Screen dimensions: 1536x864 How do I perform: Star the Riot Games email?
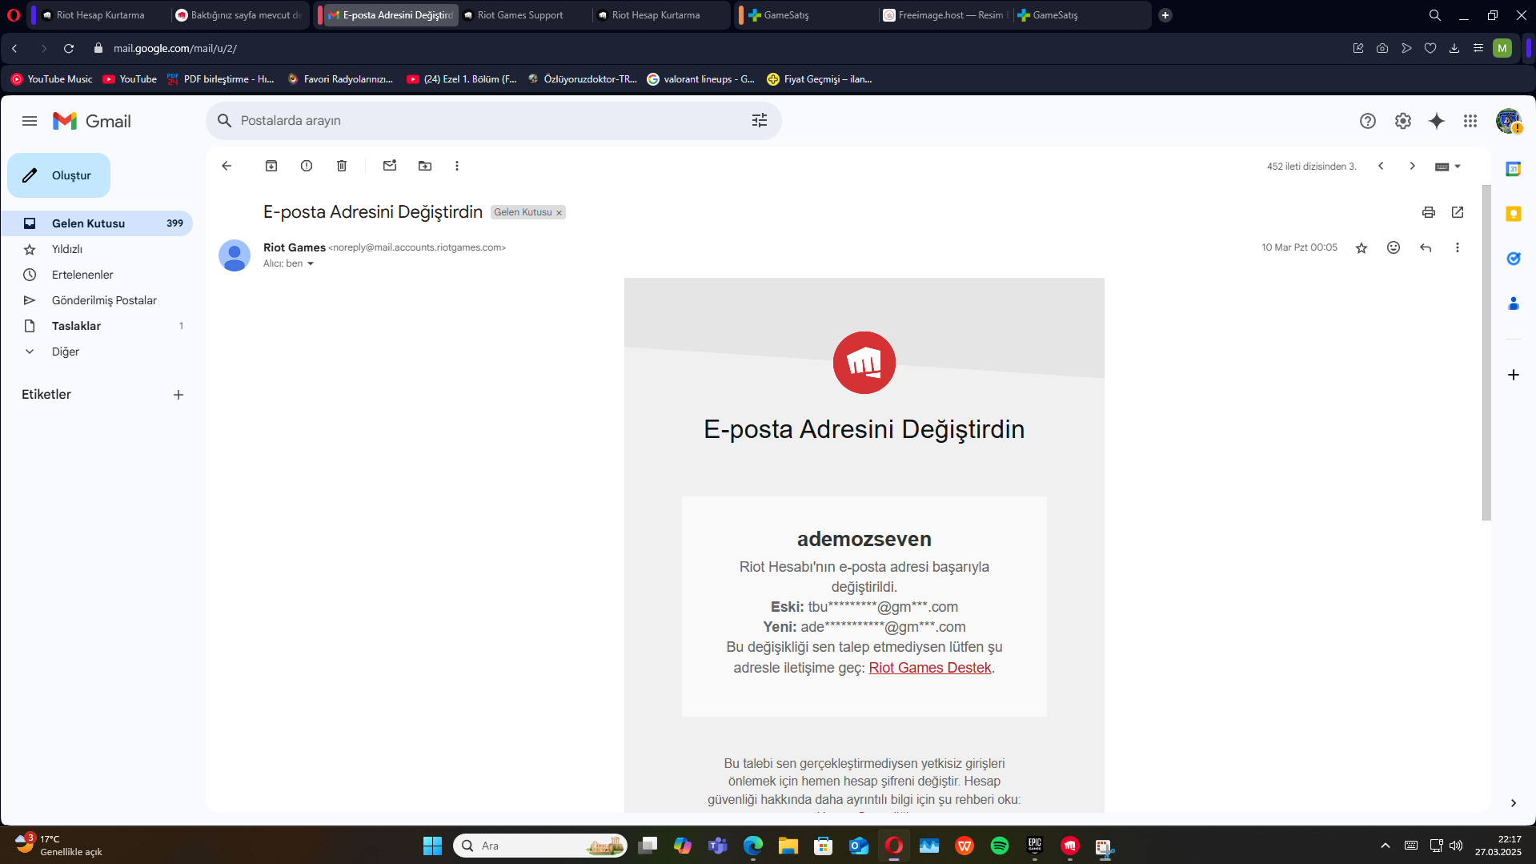[1362, 248]
